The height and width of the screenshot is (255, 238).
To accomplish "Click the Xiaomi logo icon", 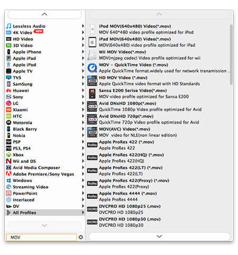I will [8, 110].
